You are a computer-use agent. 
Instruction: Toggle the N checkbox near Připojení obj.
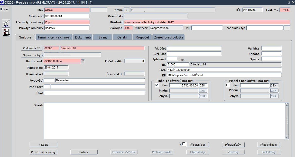point(184,144)
